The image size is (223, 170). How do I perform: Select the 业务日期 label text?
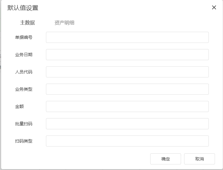click(x=24, y=55)
